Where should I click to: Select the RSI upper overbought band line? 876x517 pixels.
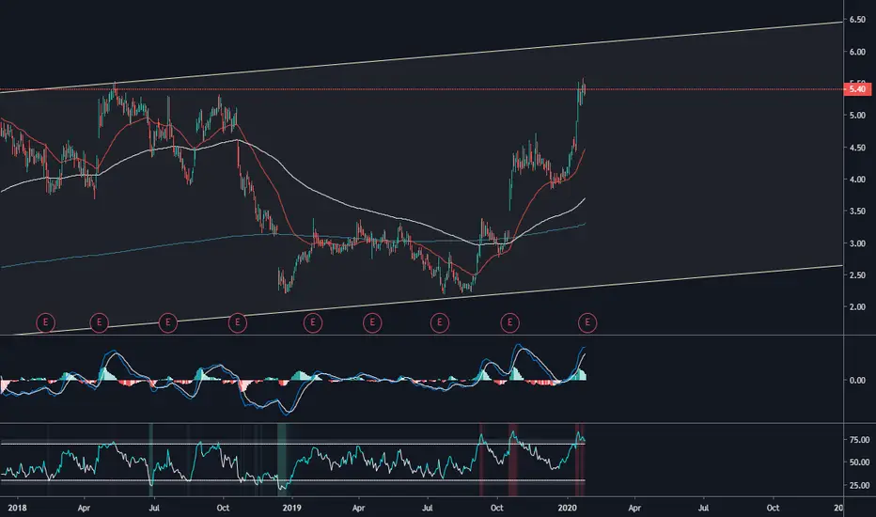click(293, 445)
